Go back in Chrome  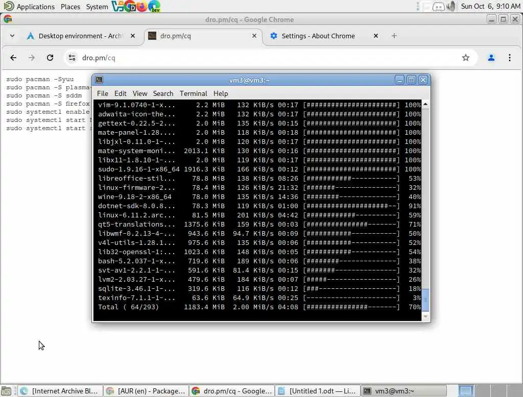pyautogui.click(x=13, y=58)
